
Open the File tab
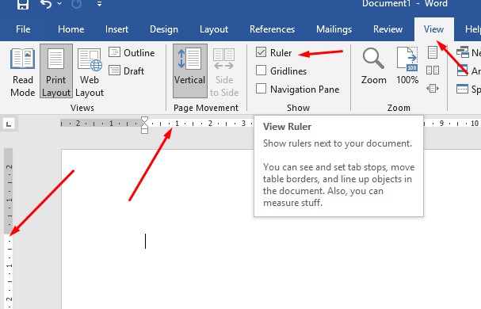23,29
